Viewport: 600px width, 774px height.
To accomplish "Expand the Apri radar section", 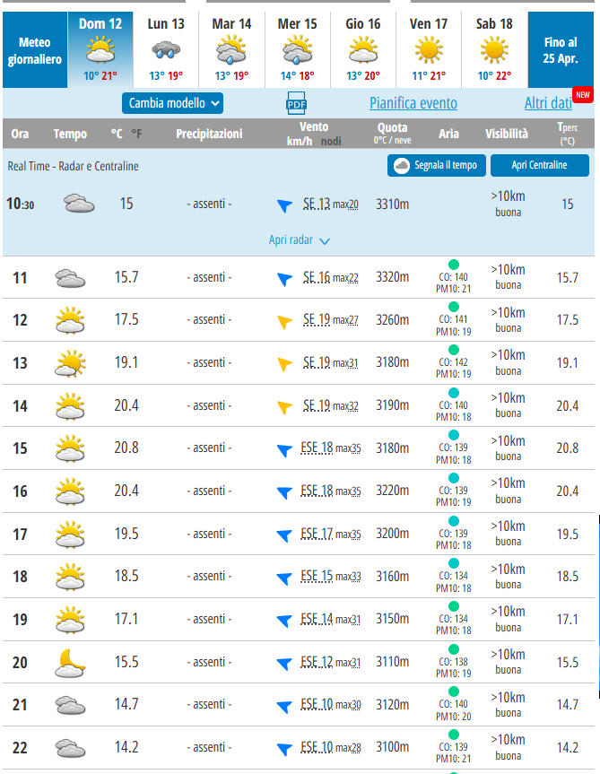I will (300, 240).
